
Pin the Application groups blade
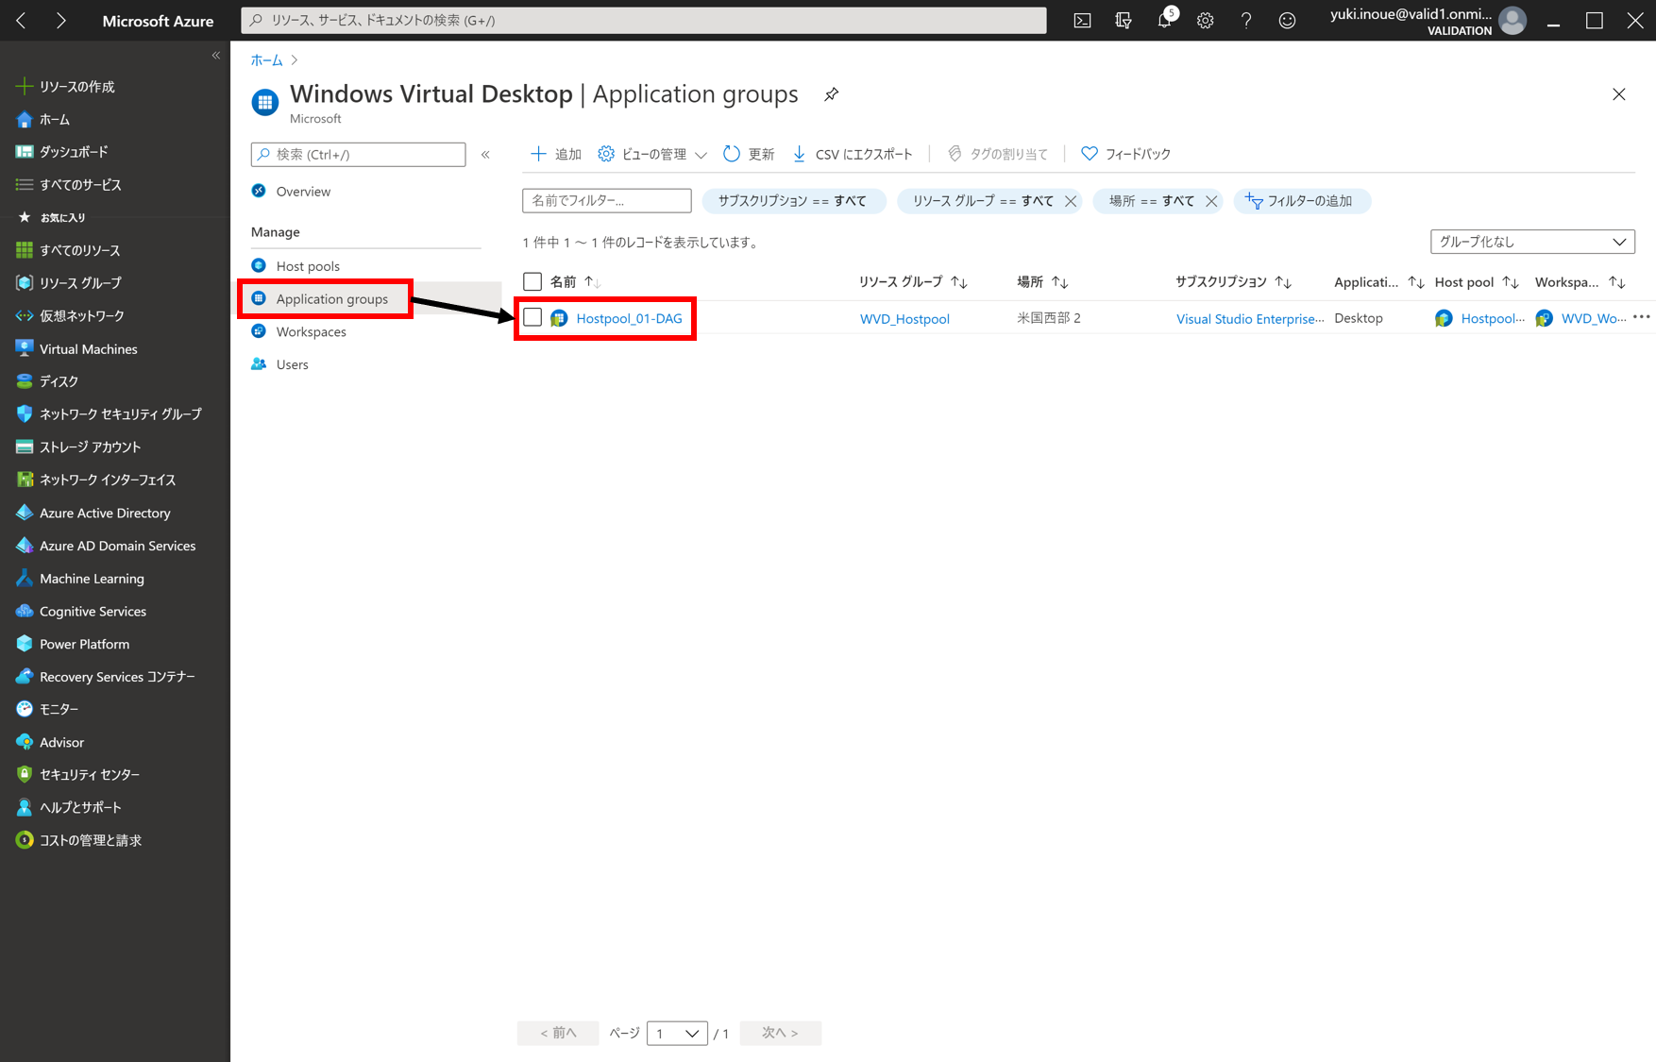831,94
